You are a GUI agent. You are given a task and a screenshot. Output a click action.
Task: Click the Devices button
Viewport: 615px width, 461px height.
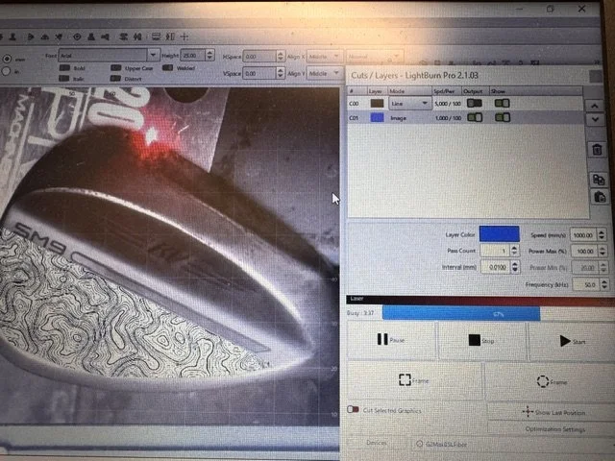point(377,443)
